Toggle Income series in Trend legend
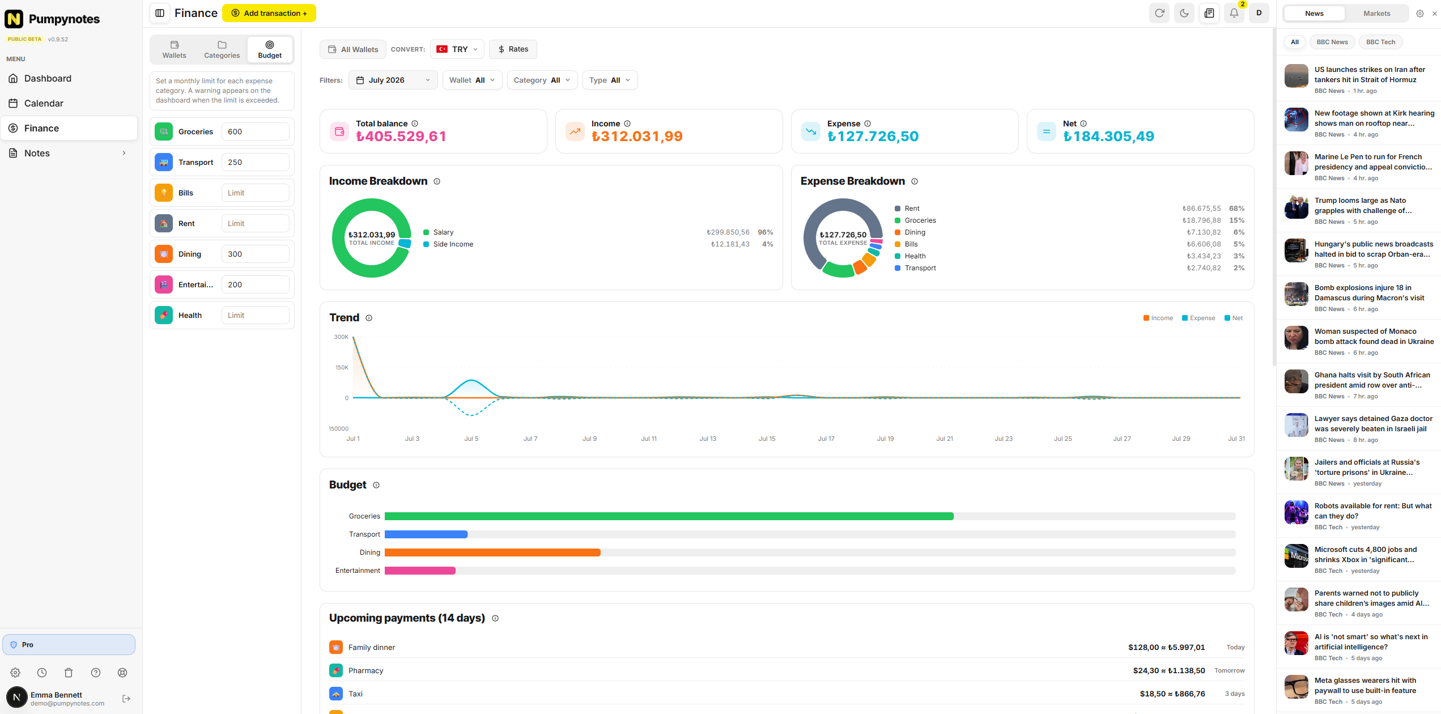This screenshot has width=1441, height=714. pyautogui.click(x=1158, y=318)
